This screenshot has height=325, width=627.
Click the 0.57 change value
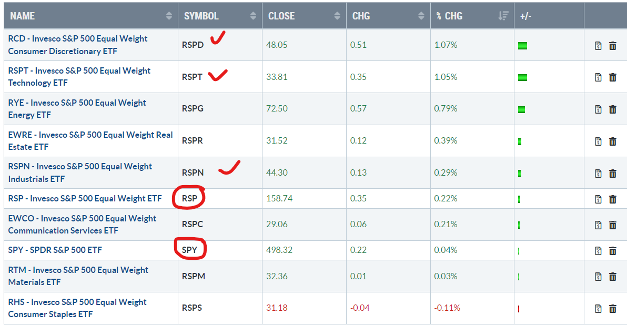point(358,108)
